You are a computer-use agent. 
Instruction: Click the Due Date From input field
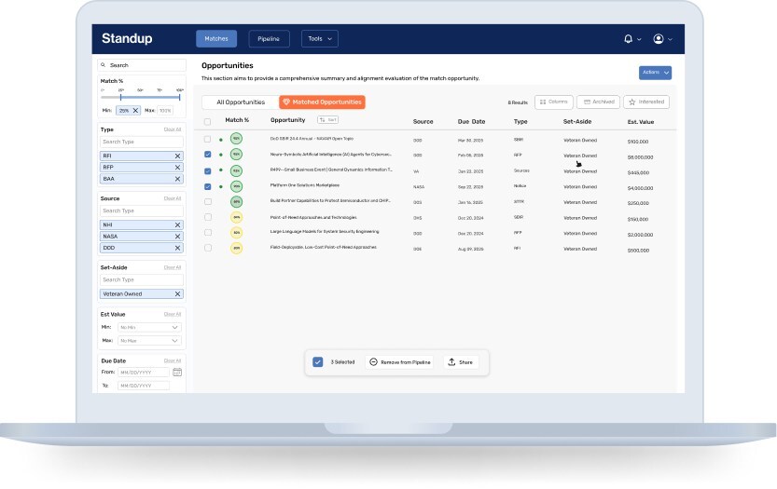click(x=144, y=373)
